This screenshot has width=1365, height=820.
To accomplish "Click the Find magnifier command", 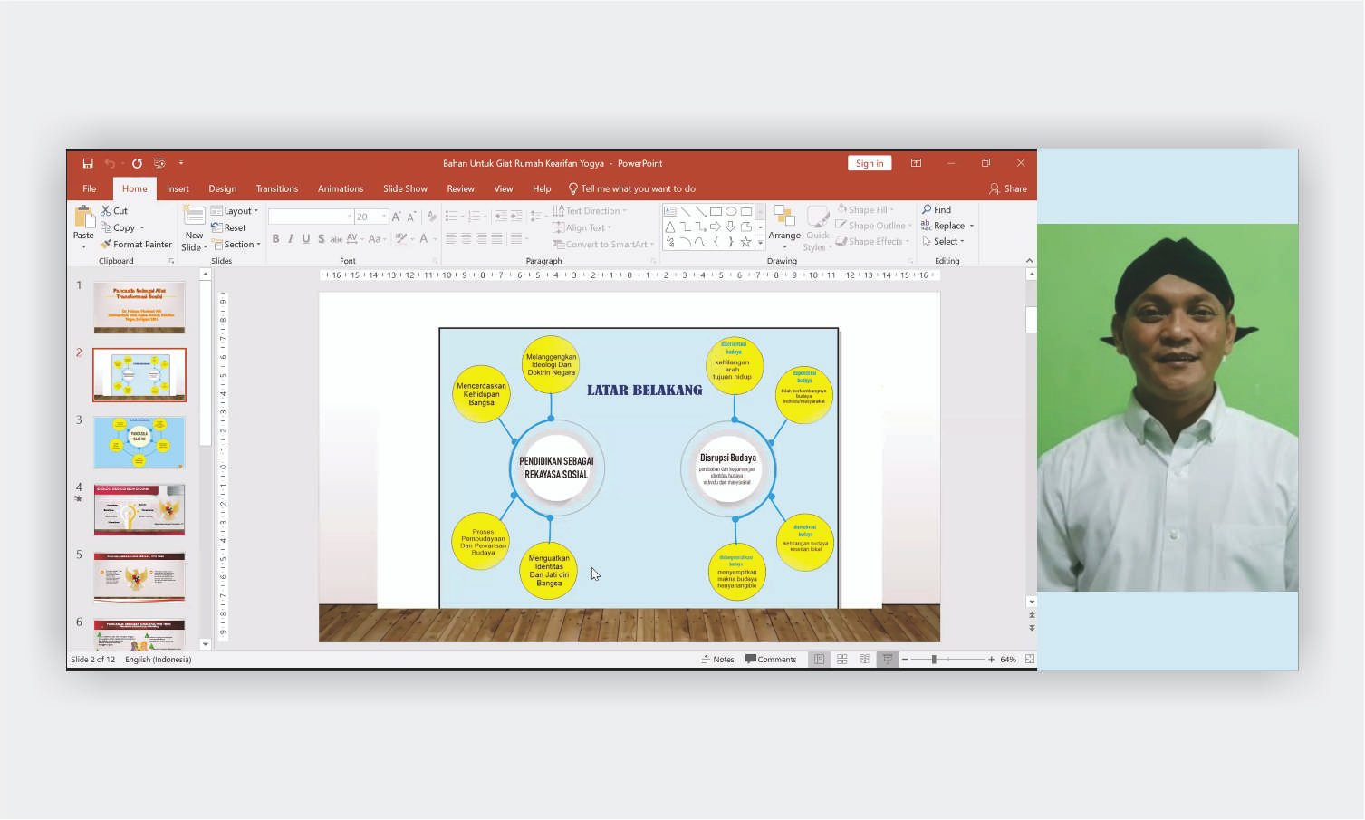I will point(937,209).
